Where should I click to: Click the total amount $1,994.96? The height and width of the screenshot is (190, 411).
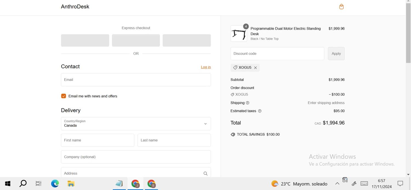pyautogui.click(x=333, y=123)
